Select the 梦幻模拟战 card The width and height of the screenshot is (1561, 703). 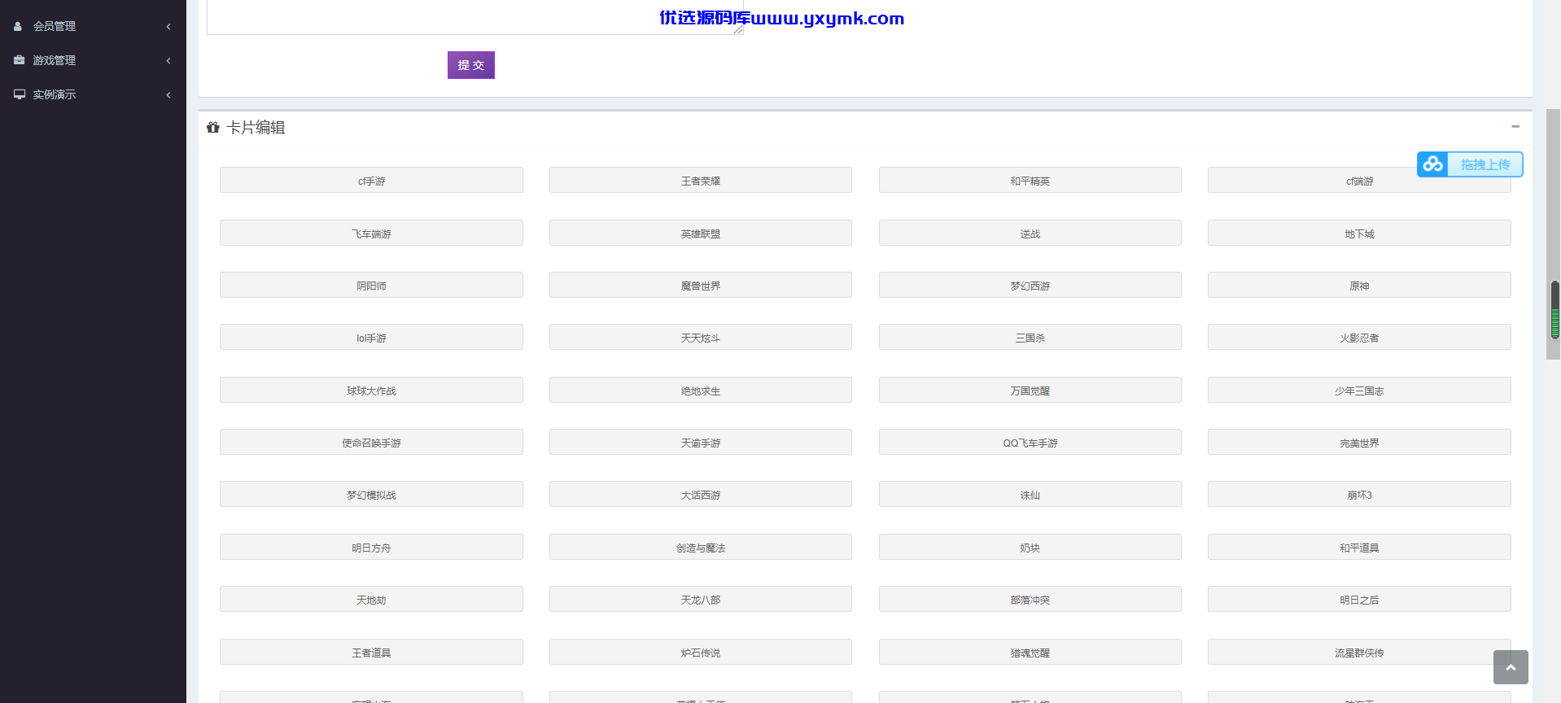click(x=371, y=495)
